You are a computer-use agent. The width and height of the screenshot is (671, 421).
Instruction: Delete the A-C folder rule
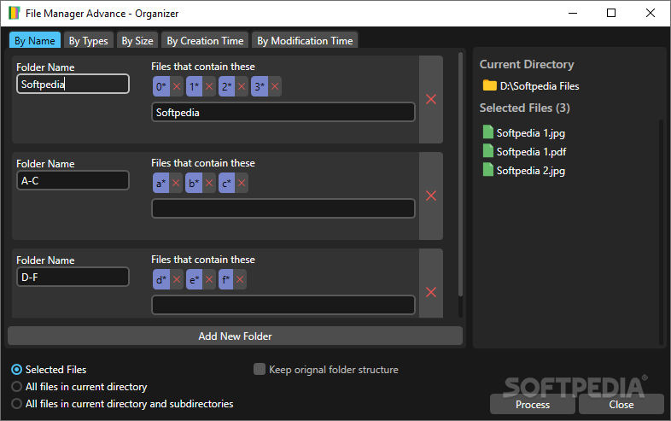431,196
